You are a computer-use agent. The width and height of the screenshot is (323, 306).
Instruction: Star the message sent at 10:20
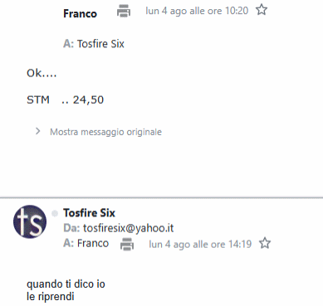click(x=262, y=10)
